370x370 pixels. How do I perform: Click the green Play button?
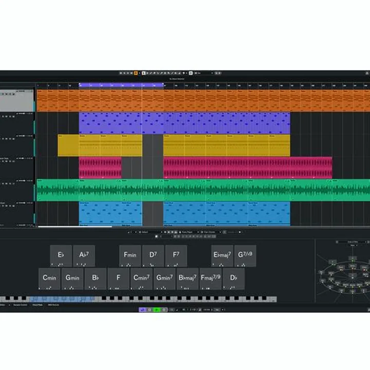point(157,309)
